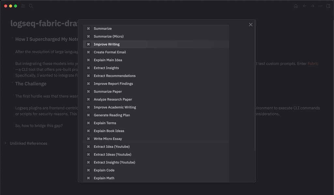334x195 pixels.
Task: Select the Summarize command
Action: click(156, 28)
